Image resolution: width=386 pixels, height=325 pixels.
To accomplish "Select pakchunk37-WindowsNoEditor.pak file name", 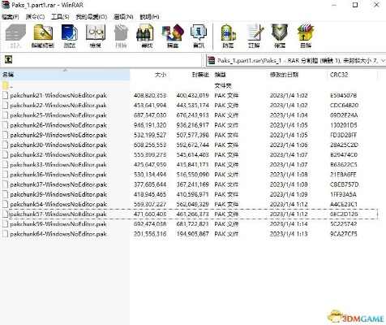I will tap(58, 184).
